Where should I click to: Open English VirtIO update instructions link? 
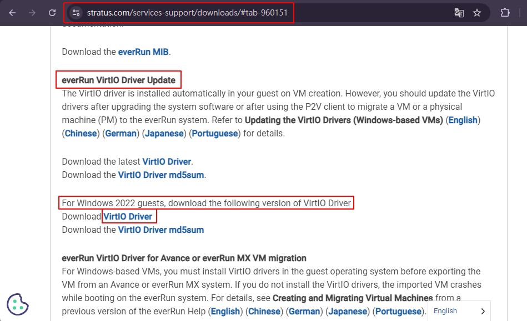463,120
